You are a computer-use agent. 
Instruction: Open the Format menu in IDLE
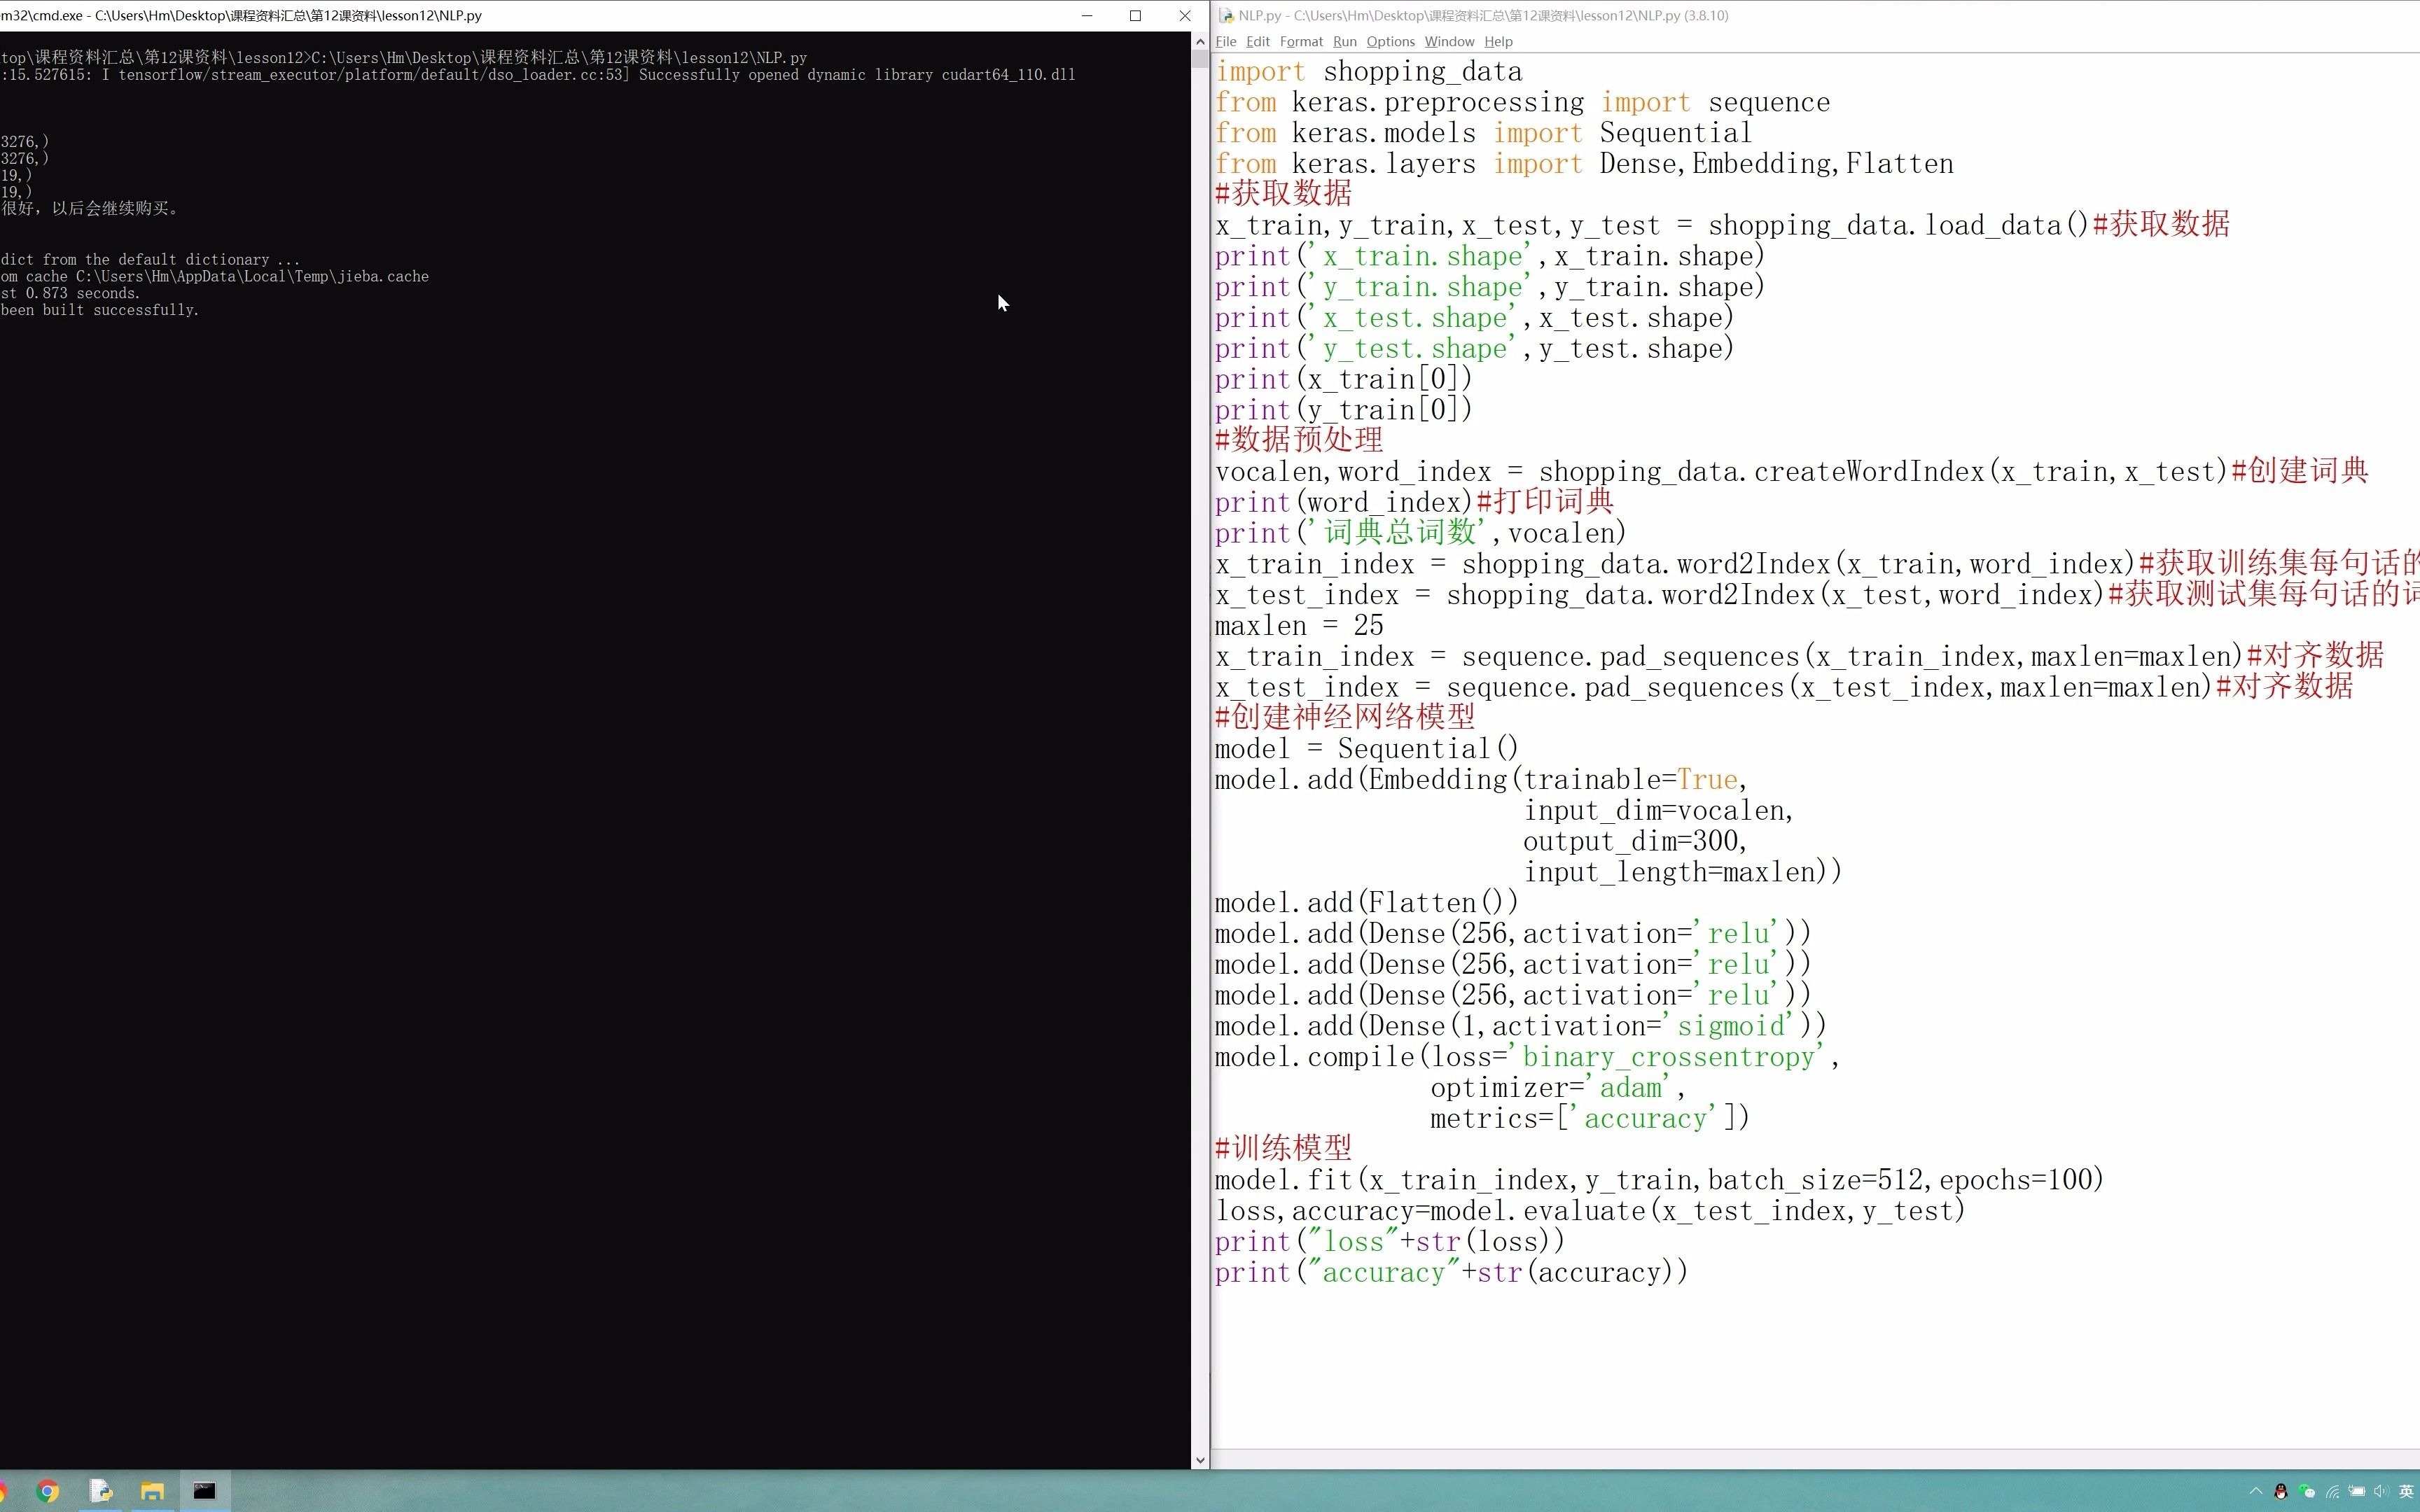(x=1300, y=41)
